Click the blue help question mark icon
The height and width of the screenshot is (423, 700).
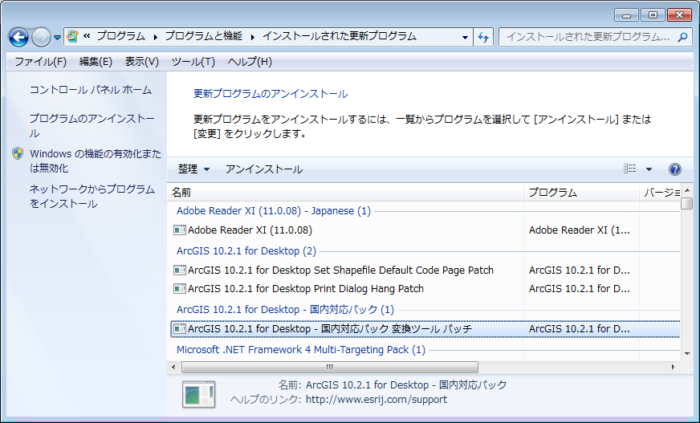point(675,169)
